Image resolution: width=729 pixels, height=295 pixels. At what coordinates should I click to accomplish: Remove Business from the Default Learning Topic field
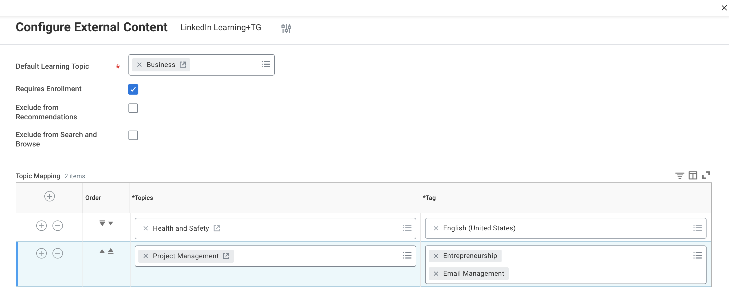(x=139, y=64)
